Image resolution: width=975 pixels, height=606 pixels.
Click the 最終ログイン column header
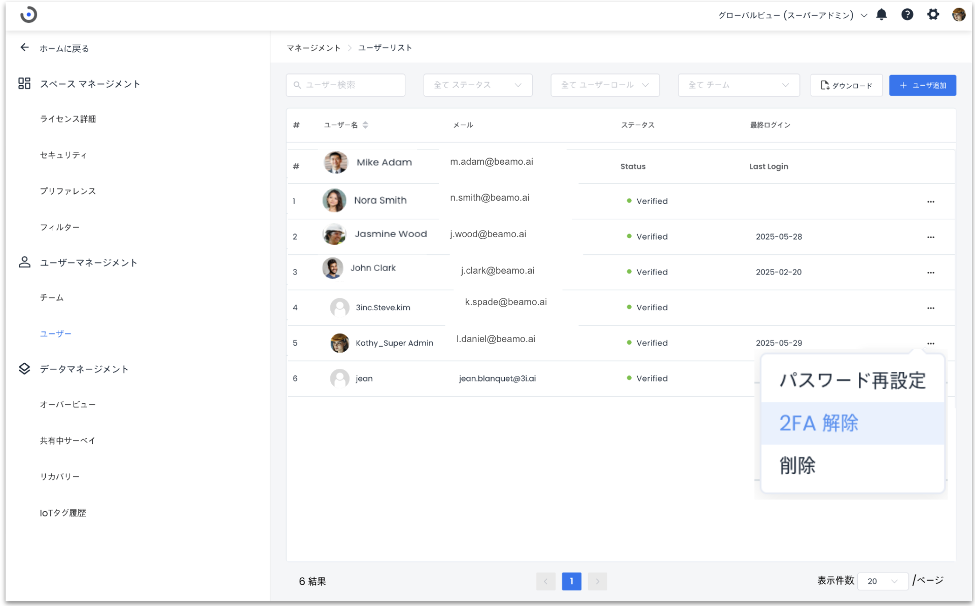(x=770, y=125)
